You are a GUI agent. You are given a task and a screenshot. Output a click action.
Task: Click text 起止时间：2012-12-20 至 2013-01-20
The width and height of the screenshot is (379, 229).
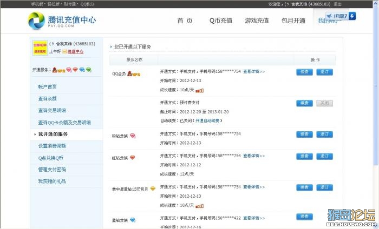(x=194, y=112)
